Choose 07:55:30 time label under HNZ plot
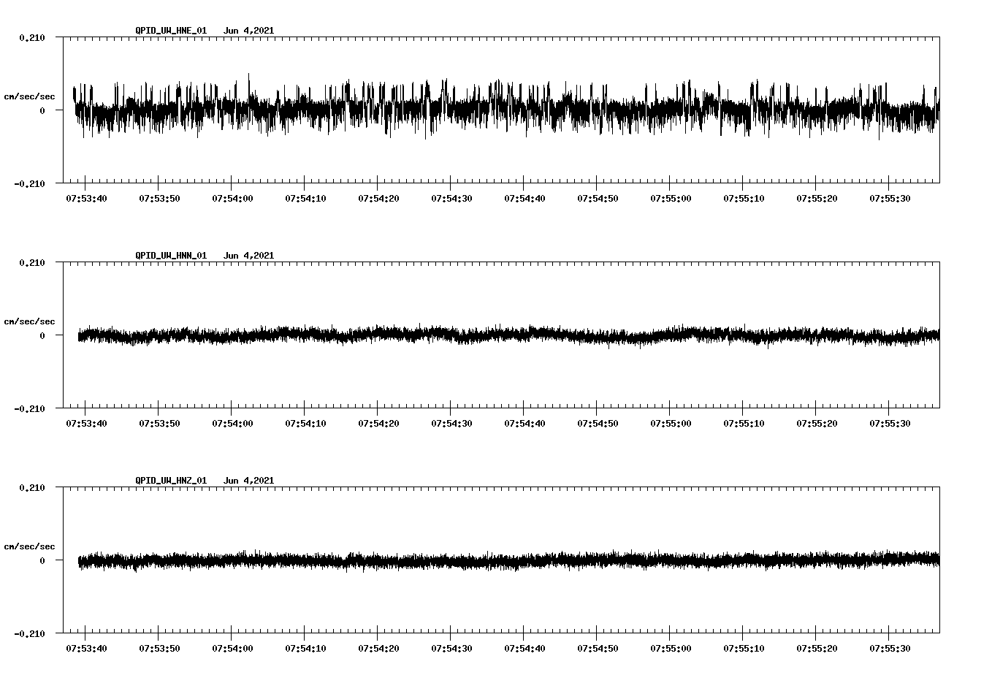The width and height of the screenshot is (992, 675). pyautogui.click(x=890, y=649)
